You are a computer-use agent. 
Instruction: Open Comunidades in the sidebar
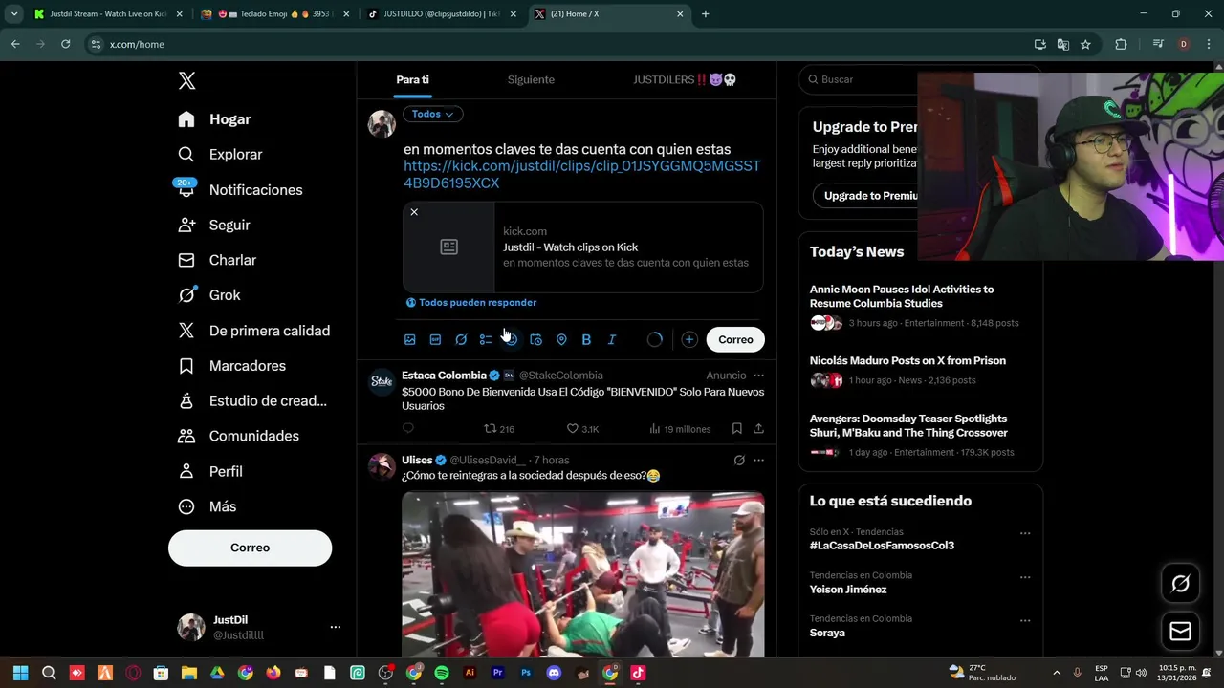(239, 436)
